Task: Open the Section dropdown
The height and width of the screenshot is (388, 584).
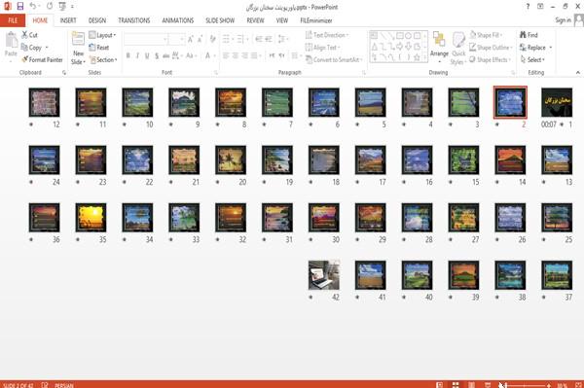Action: pyautogui.click(x=103, y=59)
